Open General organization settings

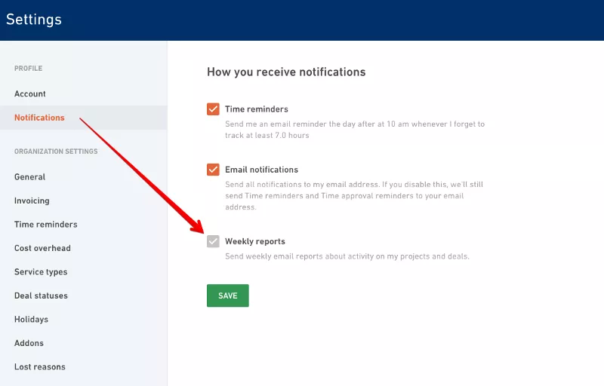click(x=29, y=177)
